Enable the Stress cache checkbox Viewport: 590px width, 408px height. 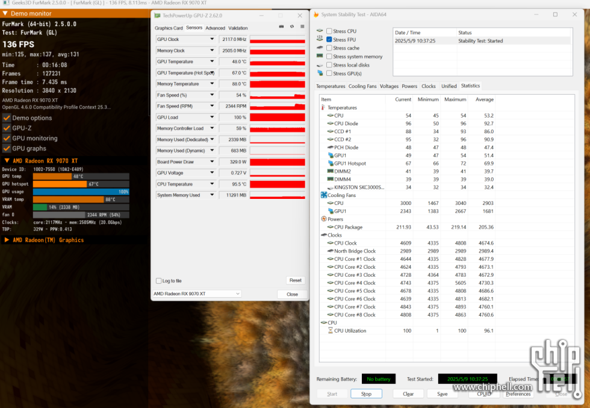coord(329,48)
